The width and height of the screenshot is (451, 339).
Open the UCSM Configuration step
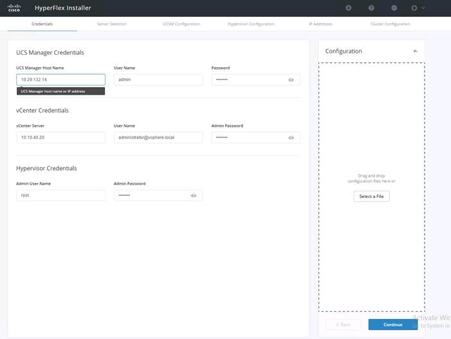181,24
